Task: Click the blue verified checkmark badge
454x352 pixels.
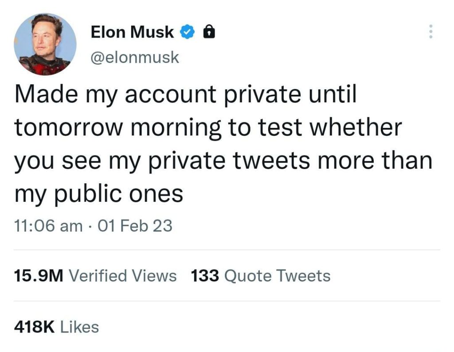Action: (188, 32)
